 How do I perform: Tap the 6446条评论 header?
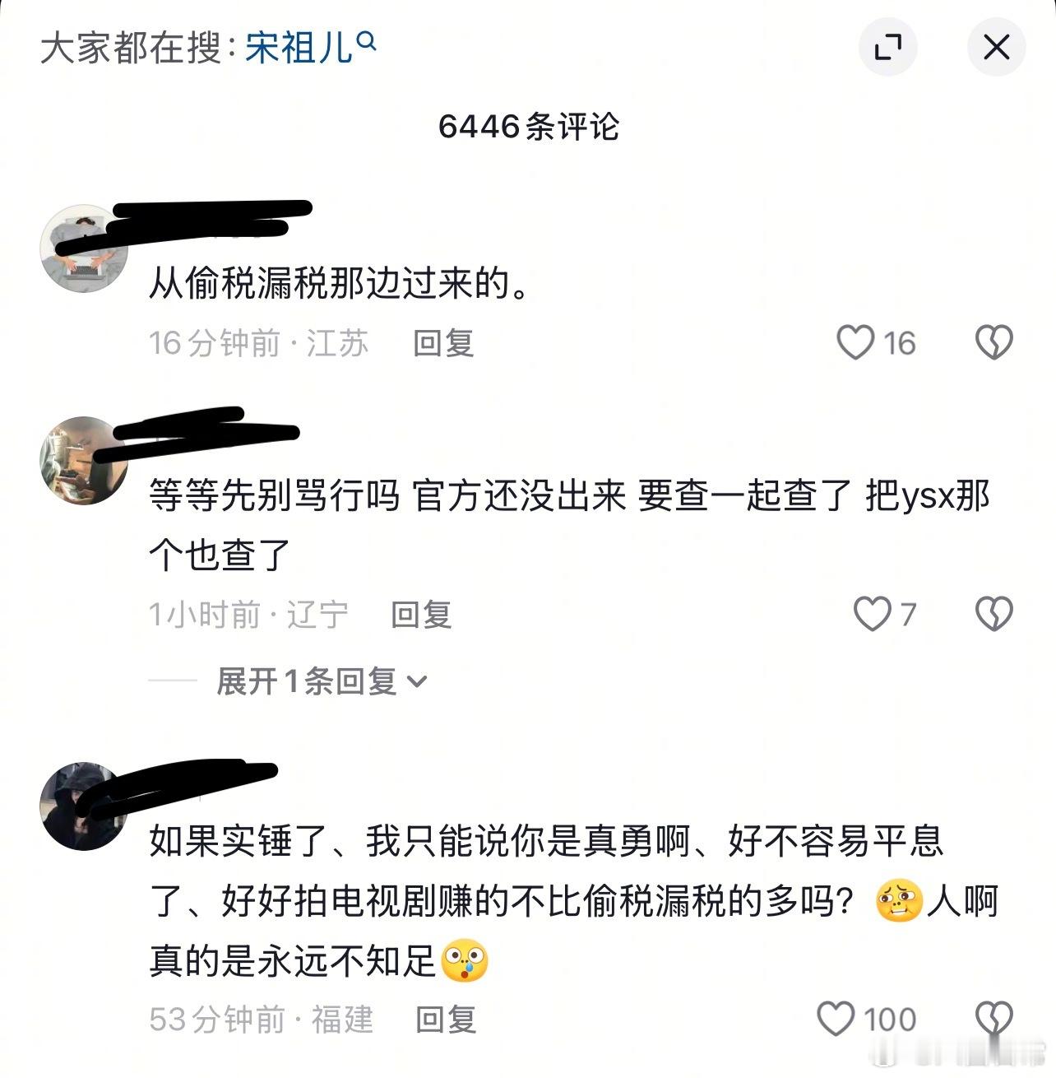point(528,127)
